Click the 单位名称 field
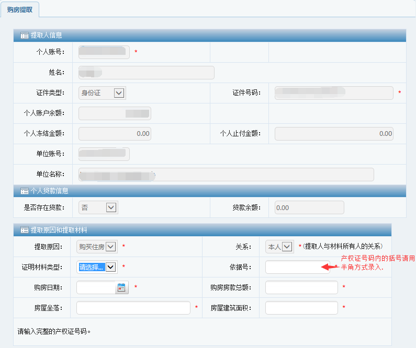 tap(226, 175)
